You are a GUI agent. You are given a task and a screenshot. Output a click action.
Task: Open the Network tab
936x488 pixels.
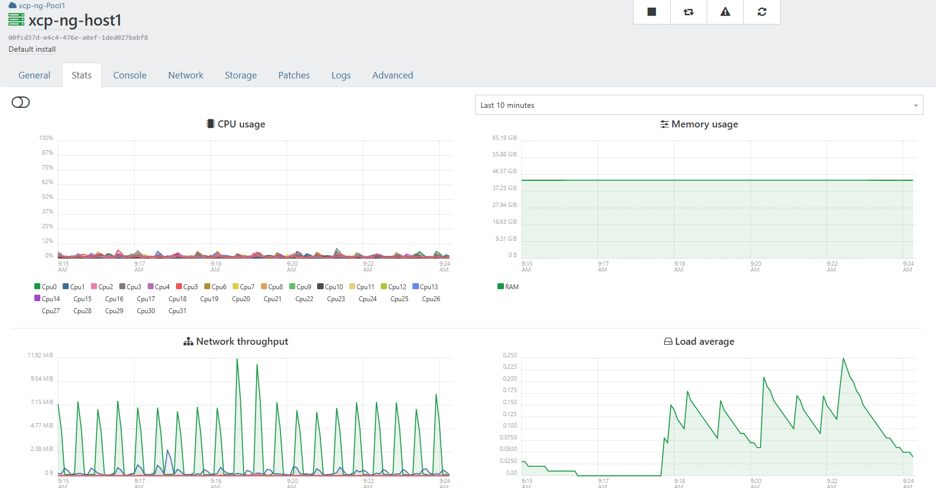coord(185,75)
